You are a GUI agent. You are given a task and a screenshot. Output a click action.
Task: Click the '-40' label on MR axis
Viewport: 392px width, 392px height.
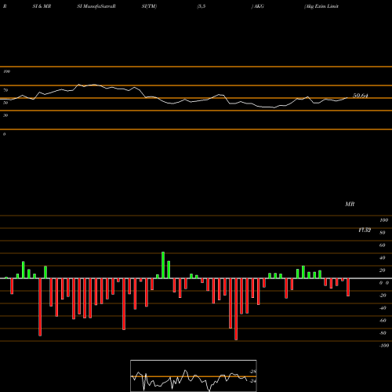tap(383, 308)
